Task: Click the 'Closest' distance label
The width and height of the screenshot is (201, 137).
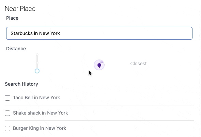Action: point(138,64)
